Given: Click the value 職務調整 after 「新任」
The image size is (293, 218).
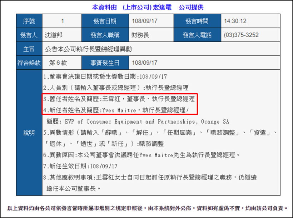Looking at the screenshot, I should pyautogui.click(x=152, y=144).
